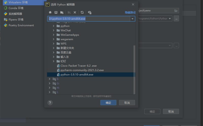Viewport: 203px width, 126px height.
Task: Select the 百度云盘 folder row
Action: pos(90,52)
